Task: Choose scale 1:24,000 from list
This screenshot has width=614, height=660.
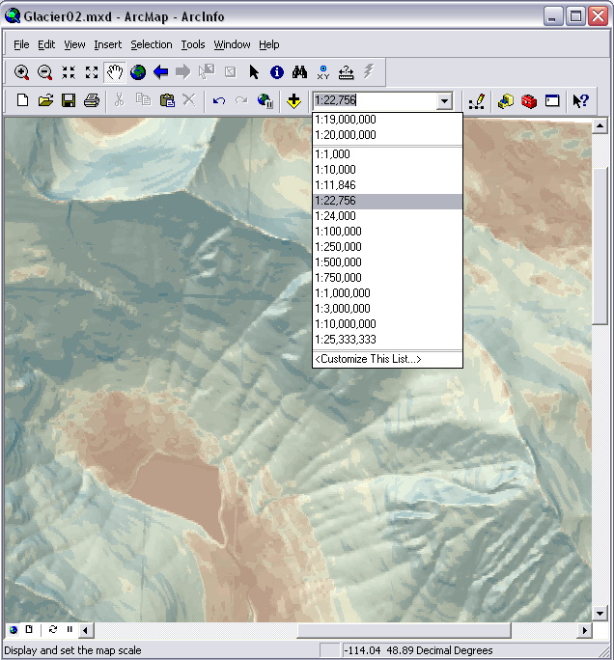Action: click(x=387, y=216)
